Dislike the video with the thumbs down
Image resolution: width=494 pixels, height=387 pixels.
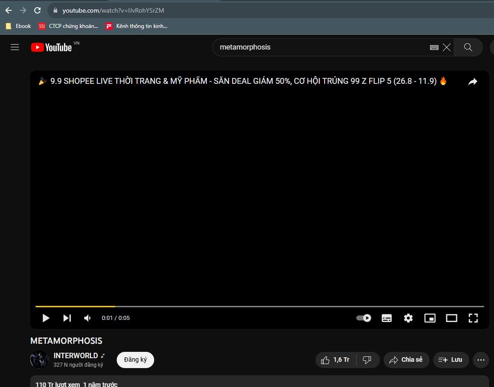pyautogui.click(x=367, y=360)
